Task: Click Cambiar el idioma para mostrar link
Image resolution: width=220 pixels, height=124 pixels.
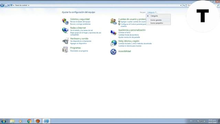Action: pos(130,46)
